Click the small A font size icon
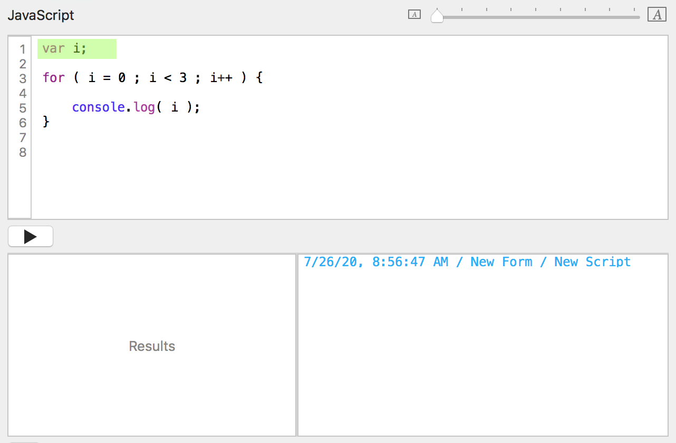This screenshot has width=676, height=443. click(x=414, y=15)
